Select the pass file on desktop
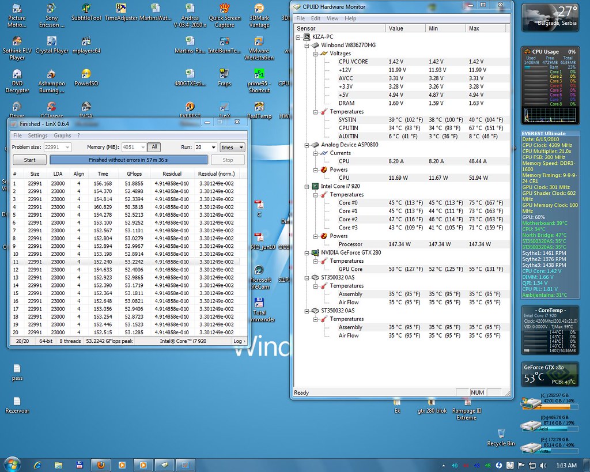This screenshot has width=590, height=472. 17,372
